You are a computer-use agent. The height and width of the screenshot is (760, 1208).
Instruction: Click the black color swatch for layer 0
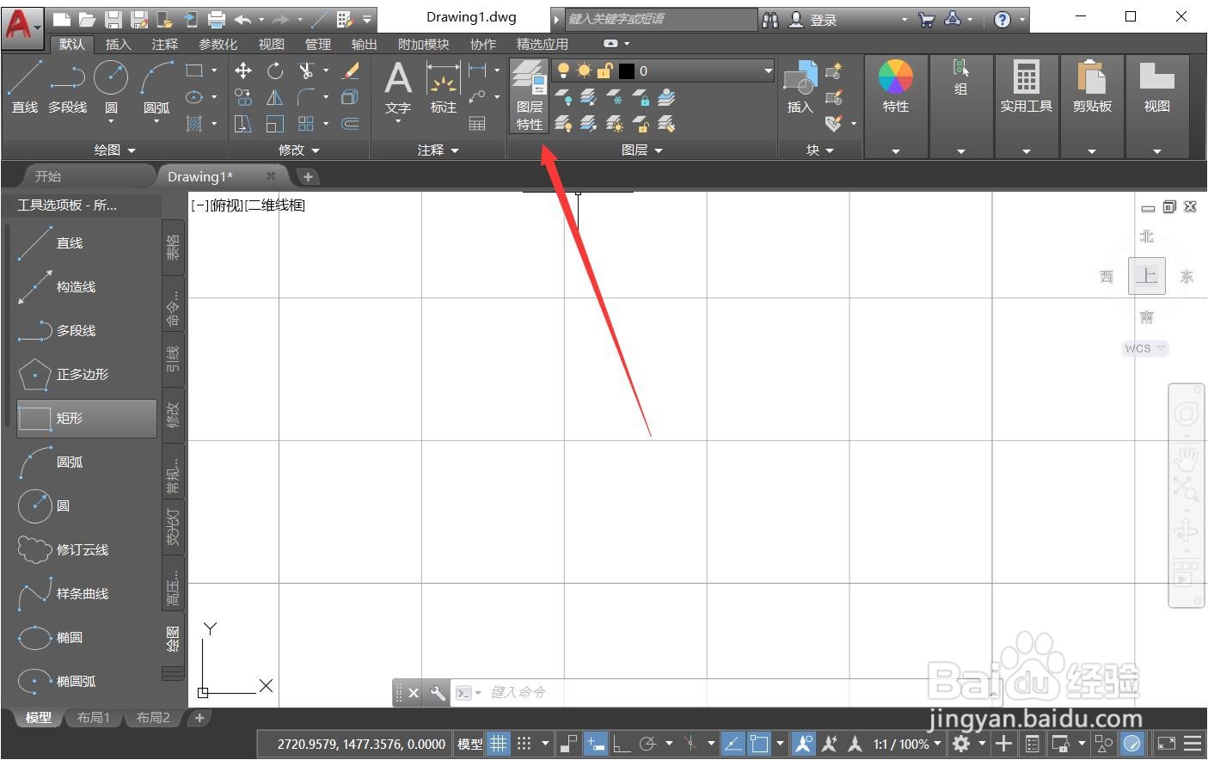click(x=626, y=70)
